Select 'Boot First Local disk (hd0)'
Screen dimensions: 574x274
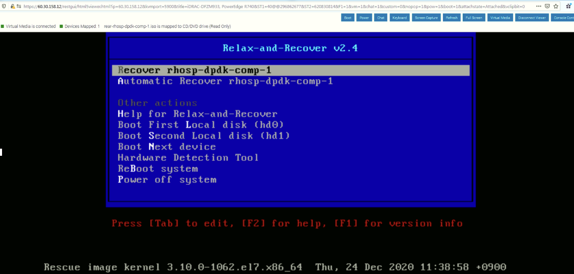point(201,125)
